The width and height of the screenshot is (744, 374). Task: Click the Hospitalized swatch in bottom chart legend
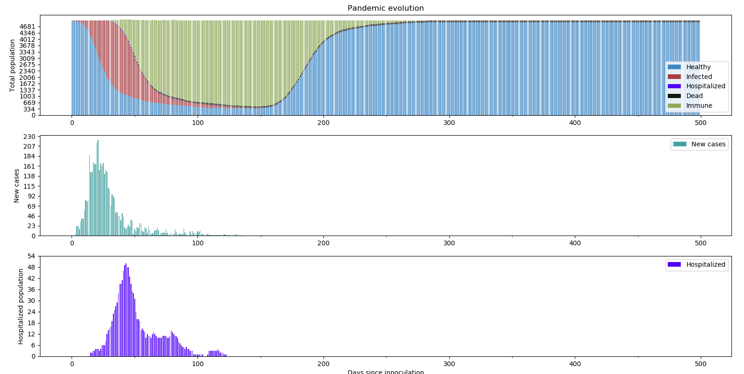click(x=674, y=264)
